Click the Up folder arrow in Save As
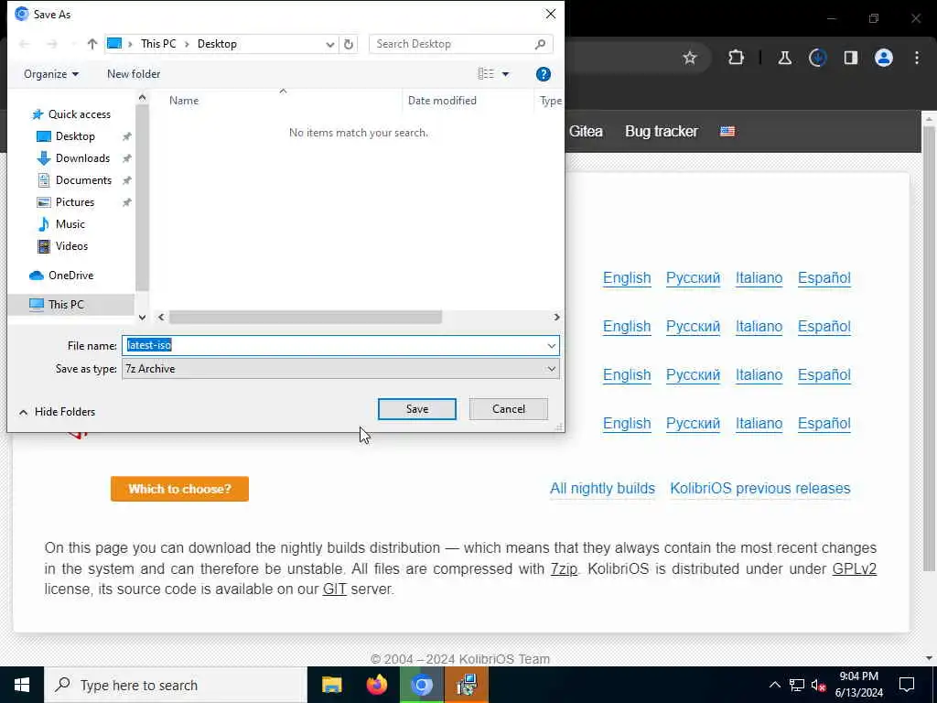This screenshot has width=937, height=703. point(92,44)
